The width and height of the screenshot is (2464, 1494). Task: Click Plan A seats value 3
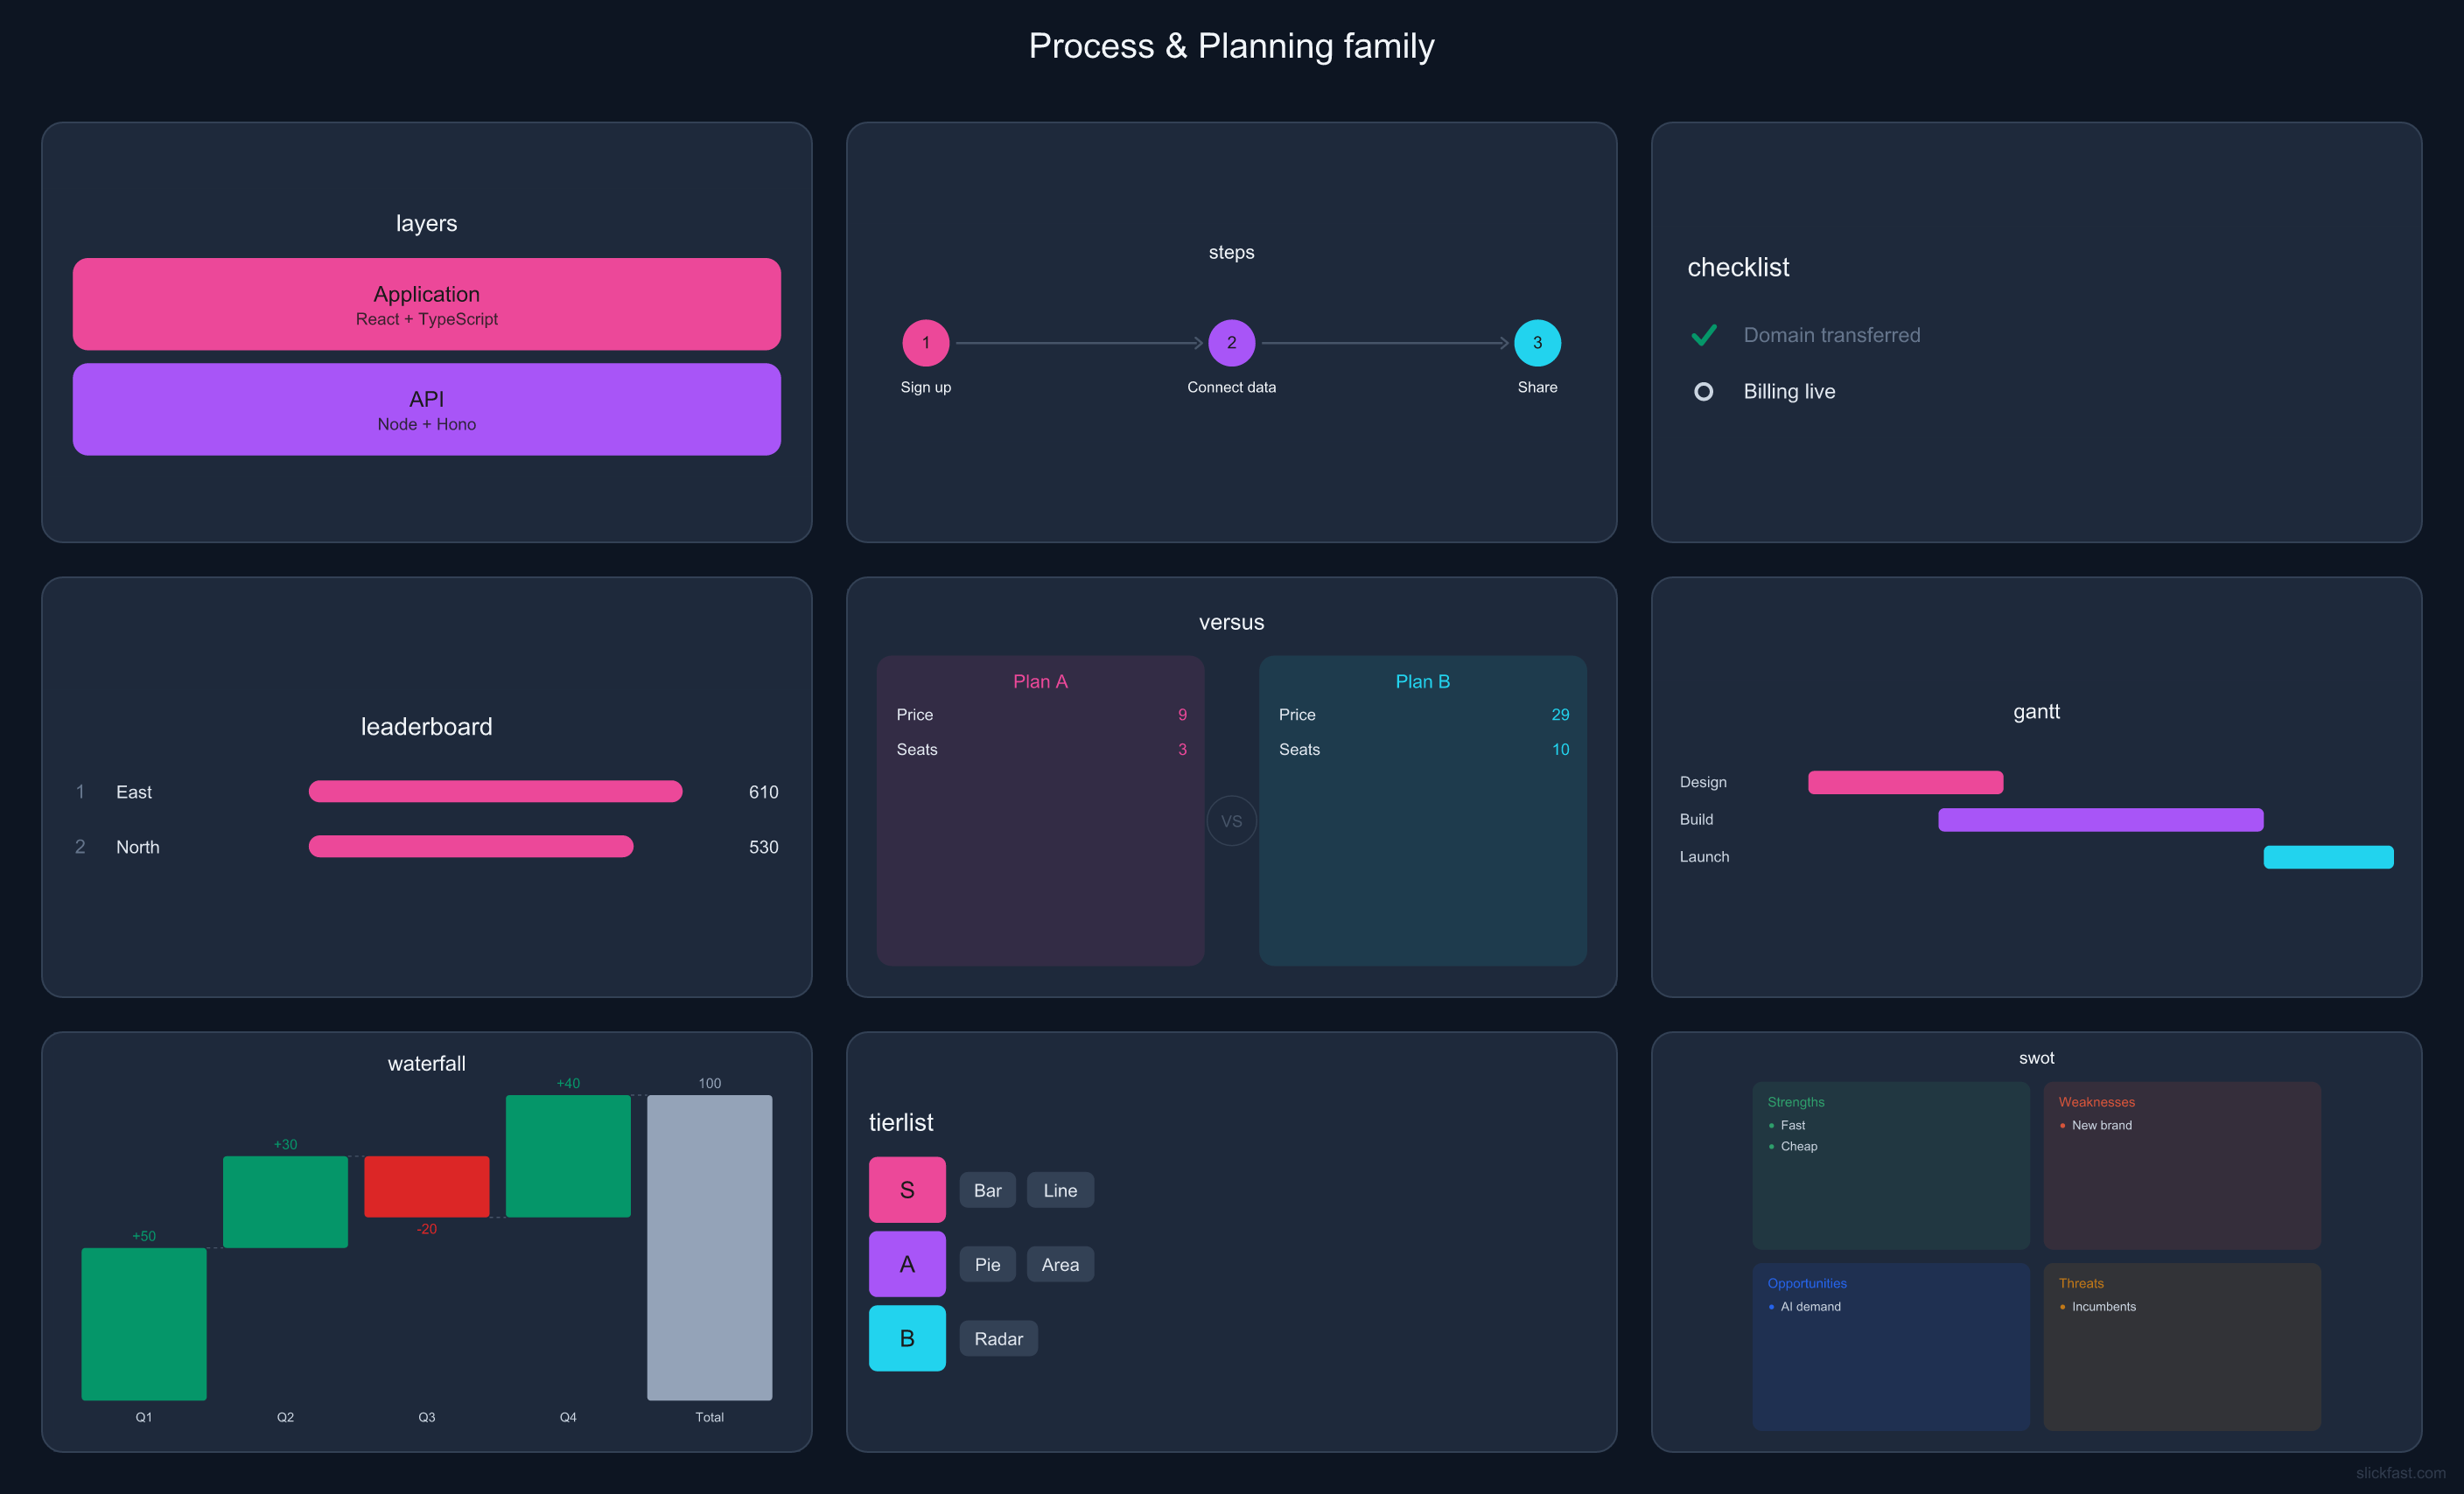[1182, 749]
